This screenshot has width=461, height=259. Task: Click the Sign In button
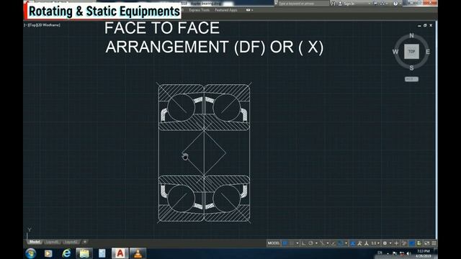tap(346, 4)
